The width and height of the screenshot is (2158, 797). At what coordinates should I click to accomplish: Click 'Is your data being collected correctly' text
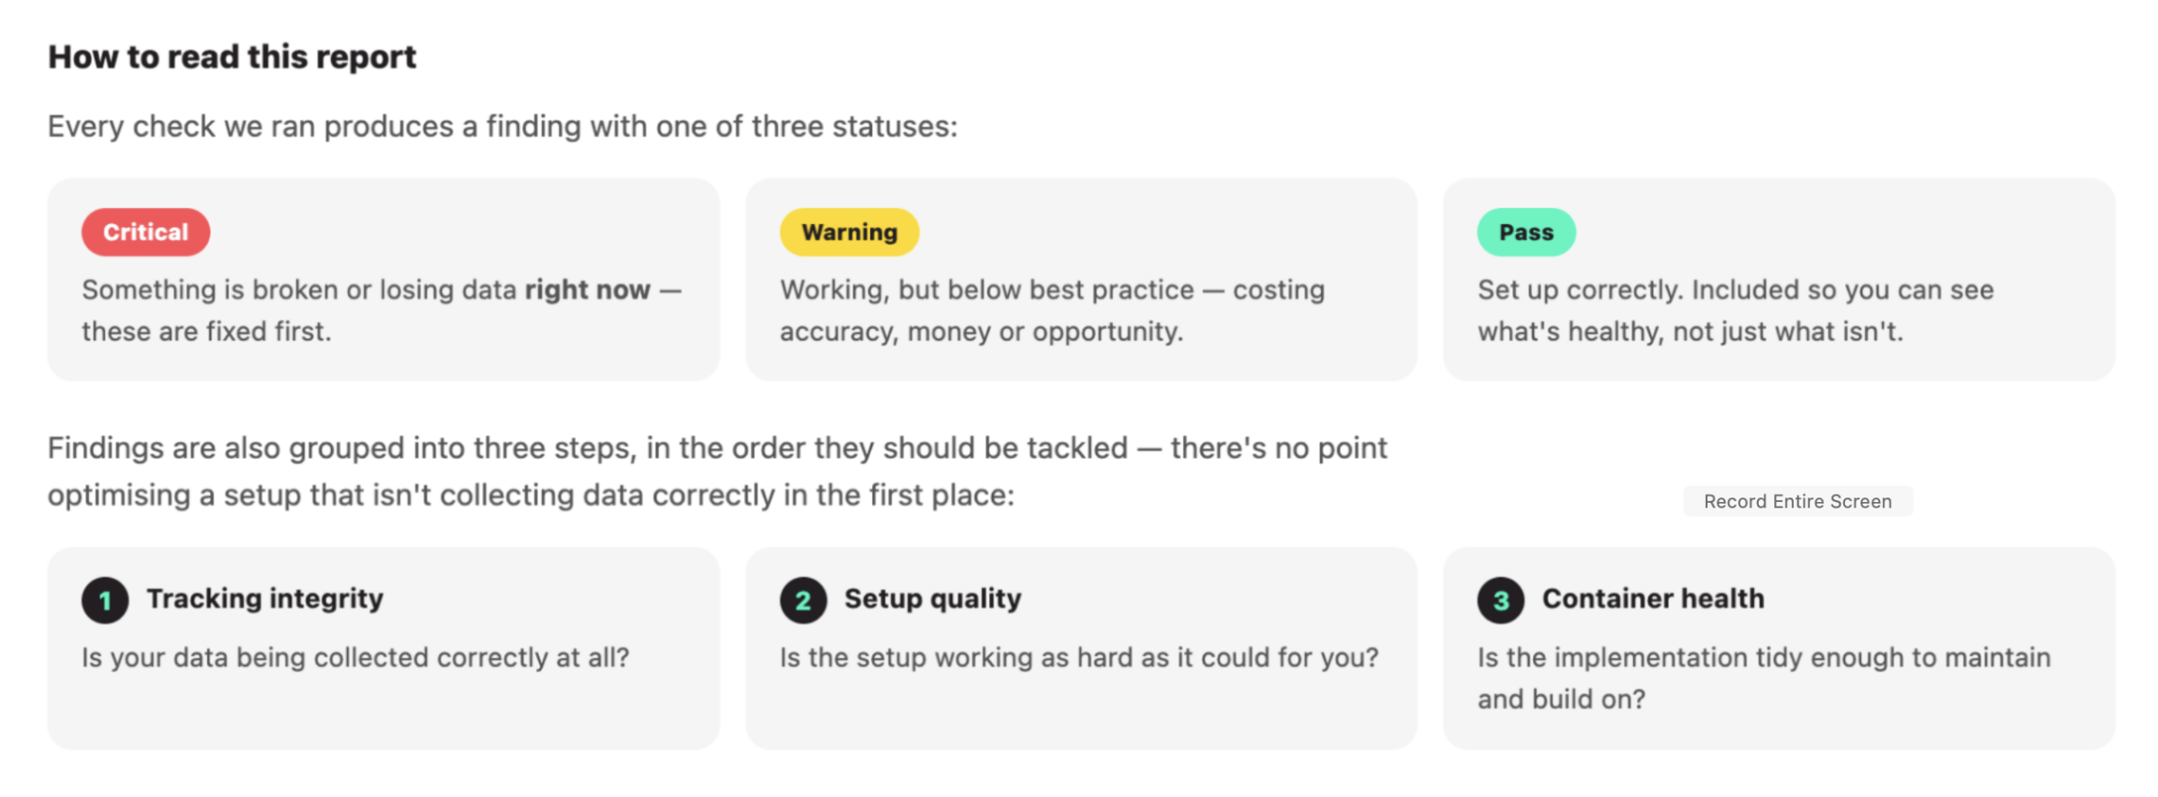[355, 658]
